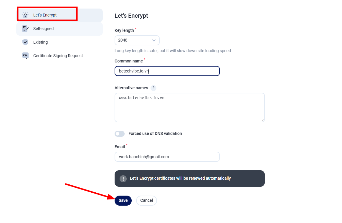342x223 pixels.
Task: Click the Certificate Signing Request icon
Action: (x=25, y=55)
